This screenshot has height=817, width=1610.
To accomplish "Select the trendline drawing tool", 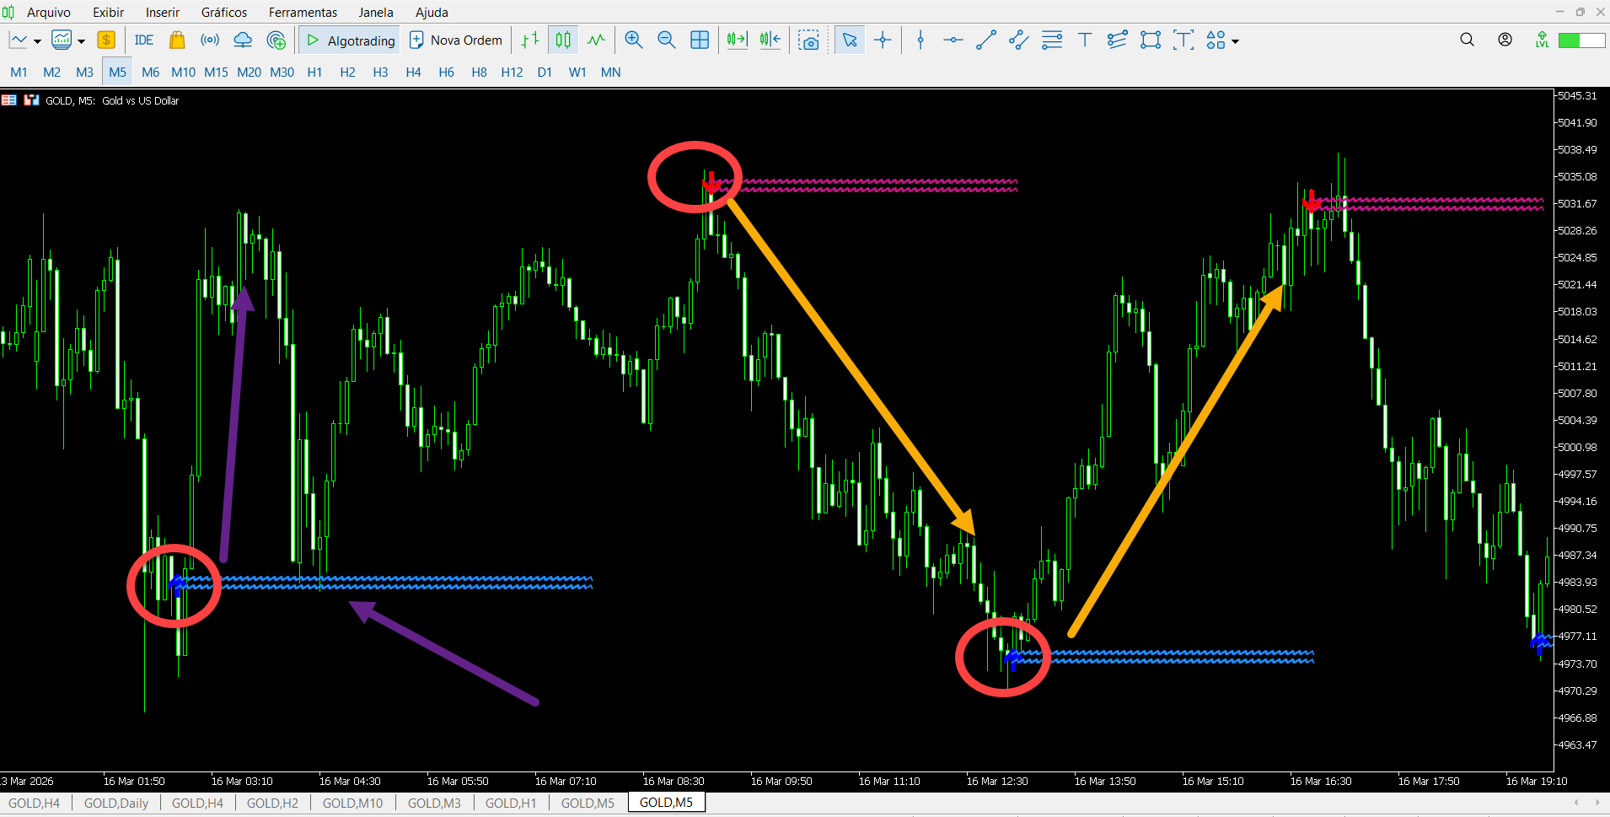I will pos(985,40).
